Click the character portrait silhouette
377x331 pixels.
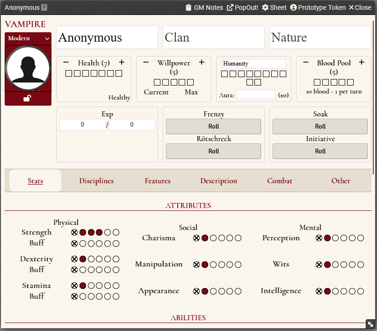28,68
